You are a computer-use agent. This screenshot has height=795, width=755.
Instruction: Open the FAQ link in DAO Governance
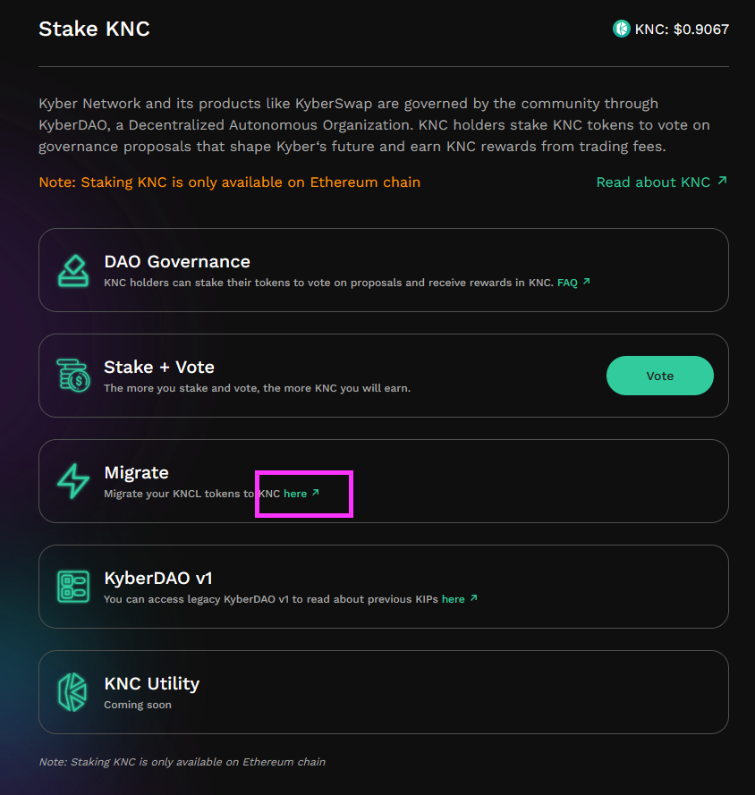click(567, 283)
